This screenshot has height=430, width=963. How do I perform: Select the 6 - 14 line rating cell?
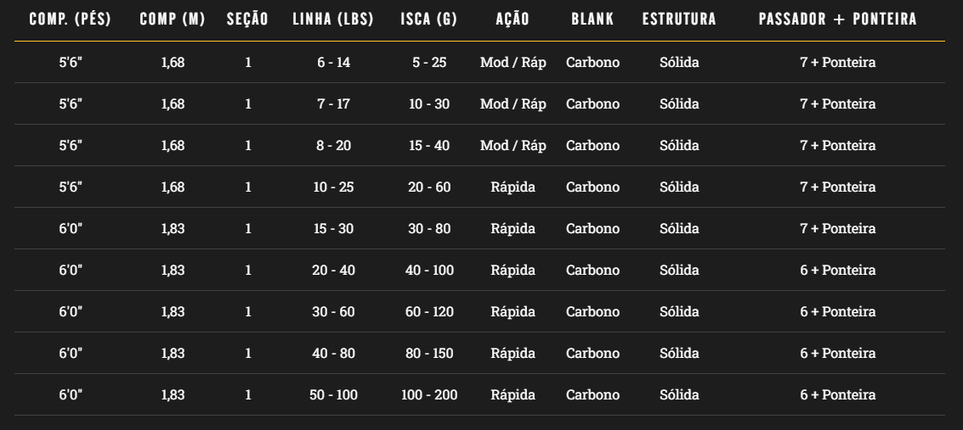334,63
